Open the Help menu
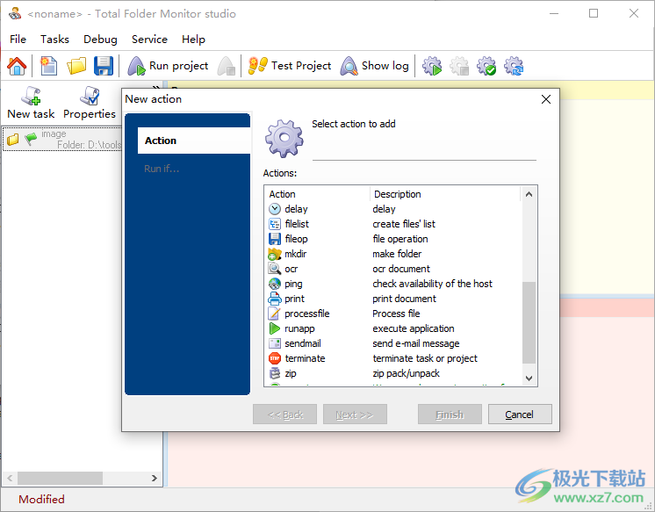This screenshot has width=655, height=512. [193, 40]
